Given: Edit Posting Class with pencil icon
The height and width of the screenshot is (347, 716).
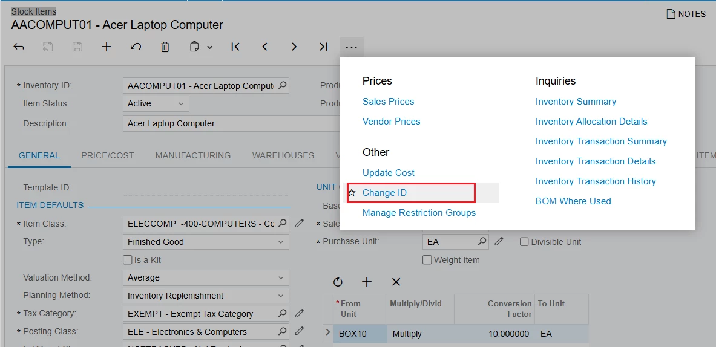Looking at the screenshot, I should click(299, 331).
